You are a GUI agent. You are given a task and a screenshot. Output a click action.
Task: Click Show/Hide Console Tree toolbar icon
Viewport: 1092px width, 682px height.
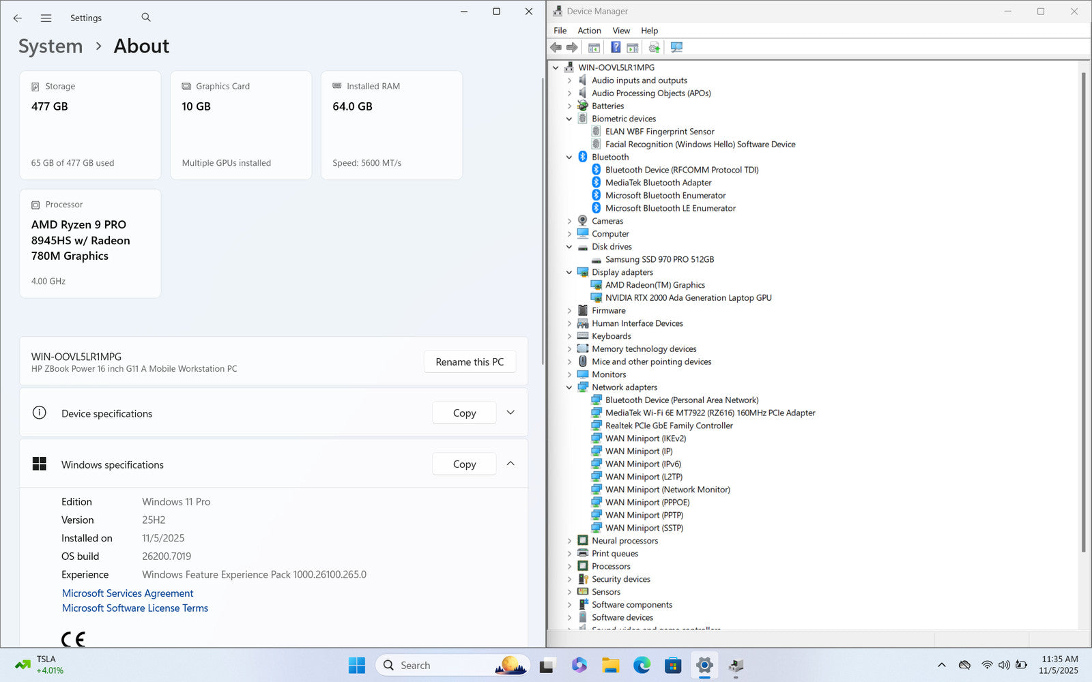pyautogui.click(x=594, y=48)
